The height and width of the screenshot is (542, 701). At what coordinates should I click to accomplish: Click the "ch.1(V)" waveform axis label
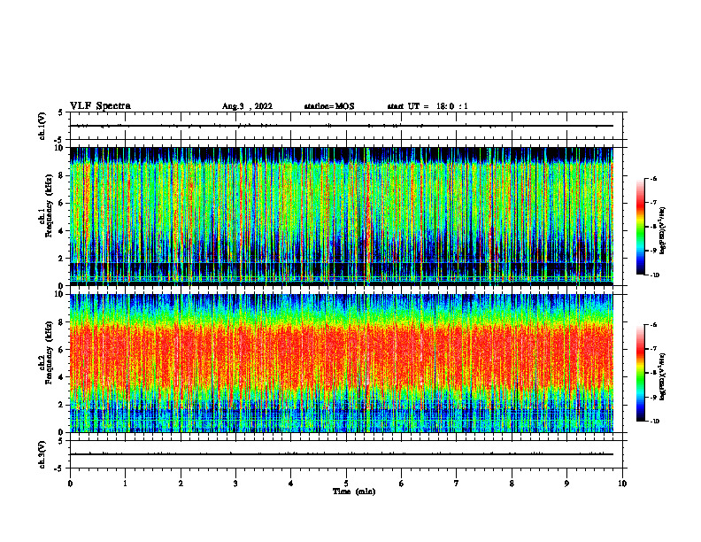(42, 126)
